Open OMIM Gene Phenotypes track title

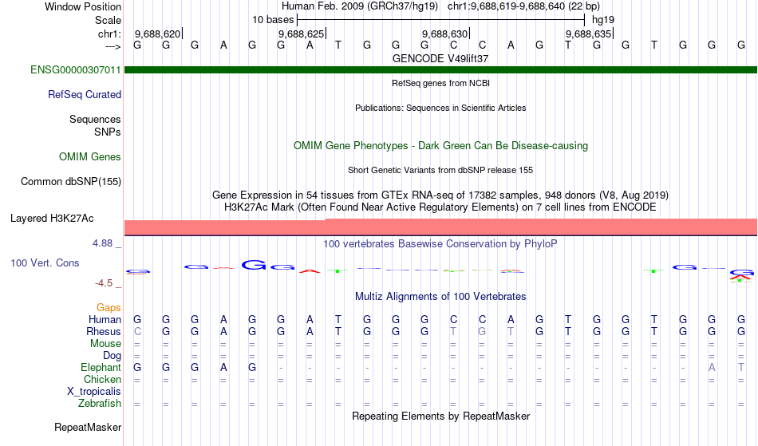[x=441, y=146]
